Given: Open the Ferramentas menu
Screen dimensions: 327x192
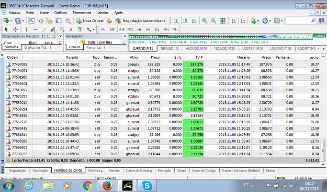Looking at the screenshot, I should point(82,13).
